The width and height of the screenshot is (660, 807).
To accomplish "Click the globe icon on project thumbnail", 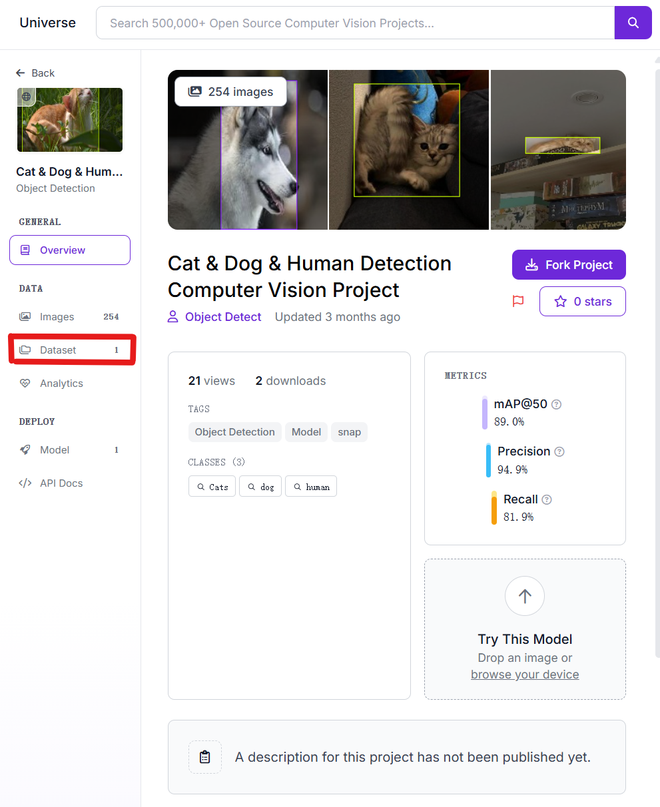I will [x=27, y=97].
